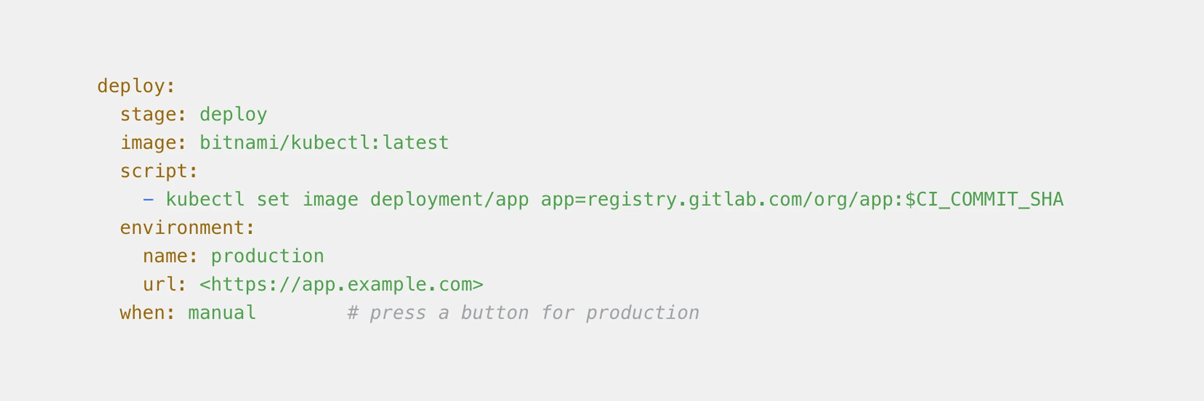Click the 'stage:' key

pyautogui.click(x=153, y=115)
